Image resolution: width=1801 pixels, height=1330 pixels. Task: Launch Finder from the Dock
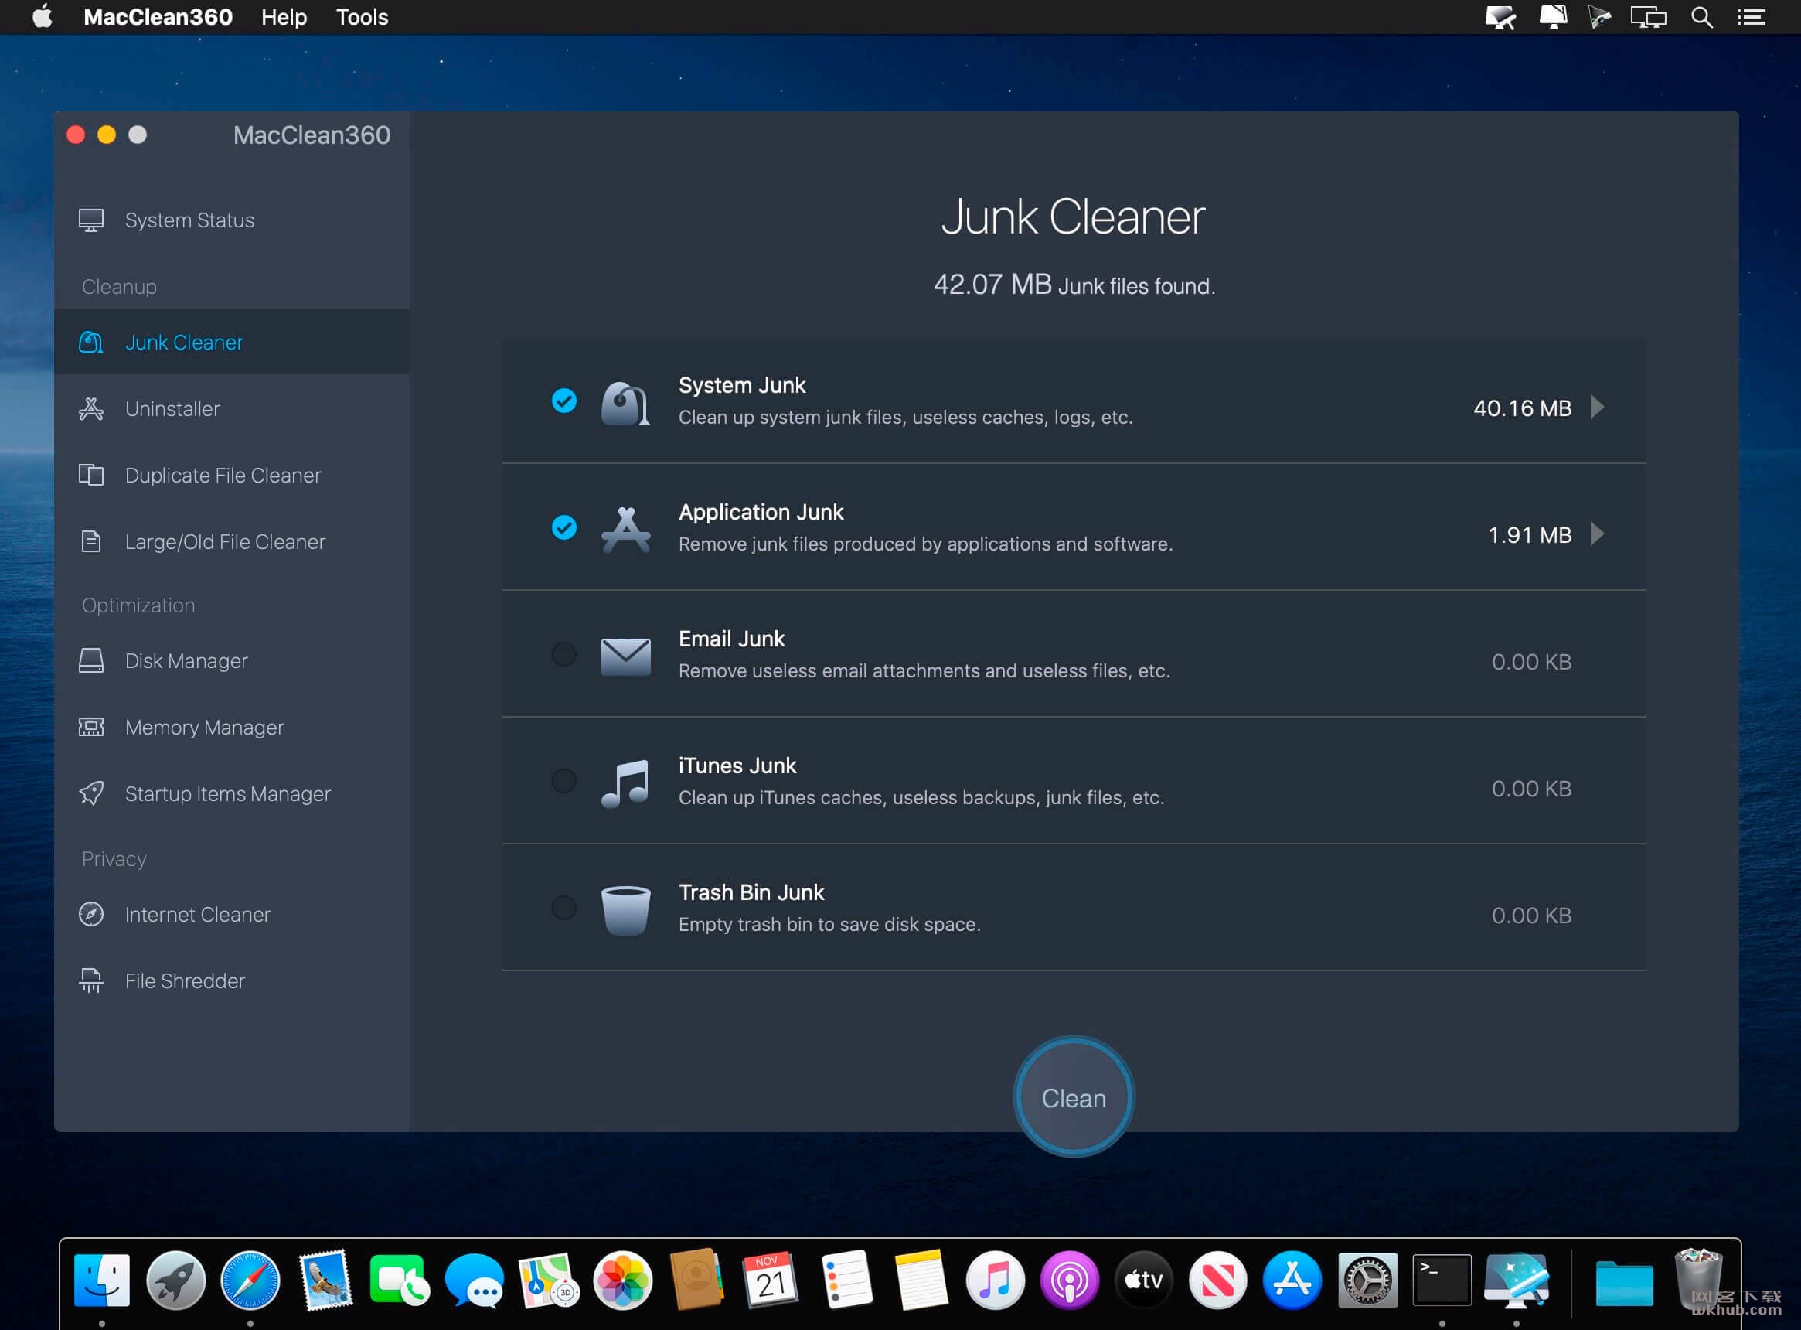(x=101, y=1279)
